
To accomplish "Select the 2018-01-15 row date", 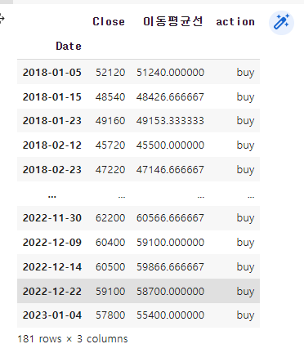I will click(x=52, y=97).
